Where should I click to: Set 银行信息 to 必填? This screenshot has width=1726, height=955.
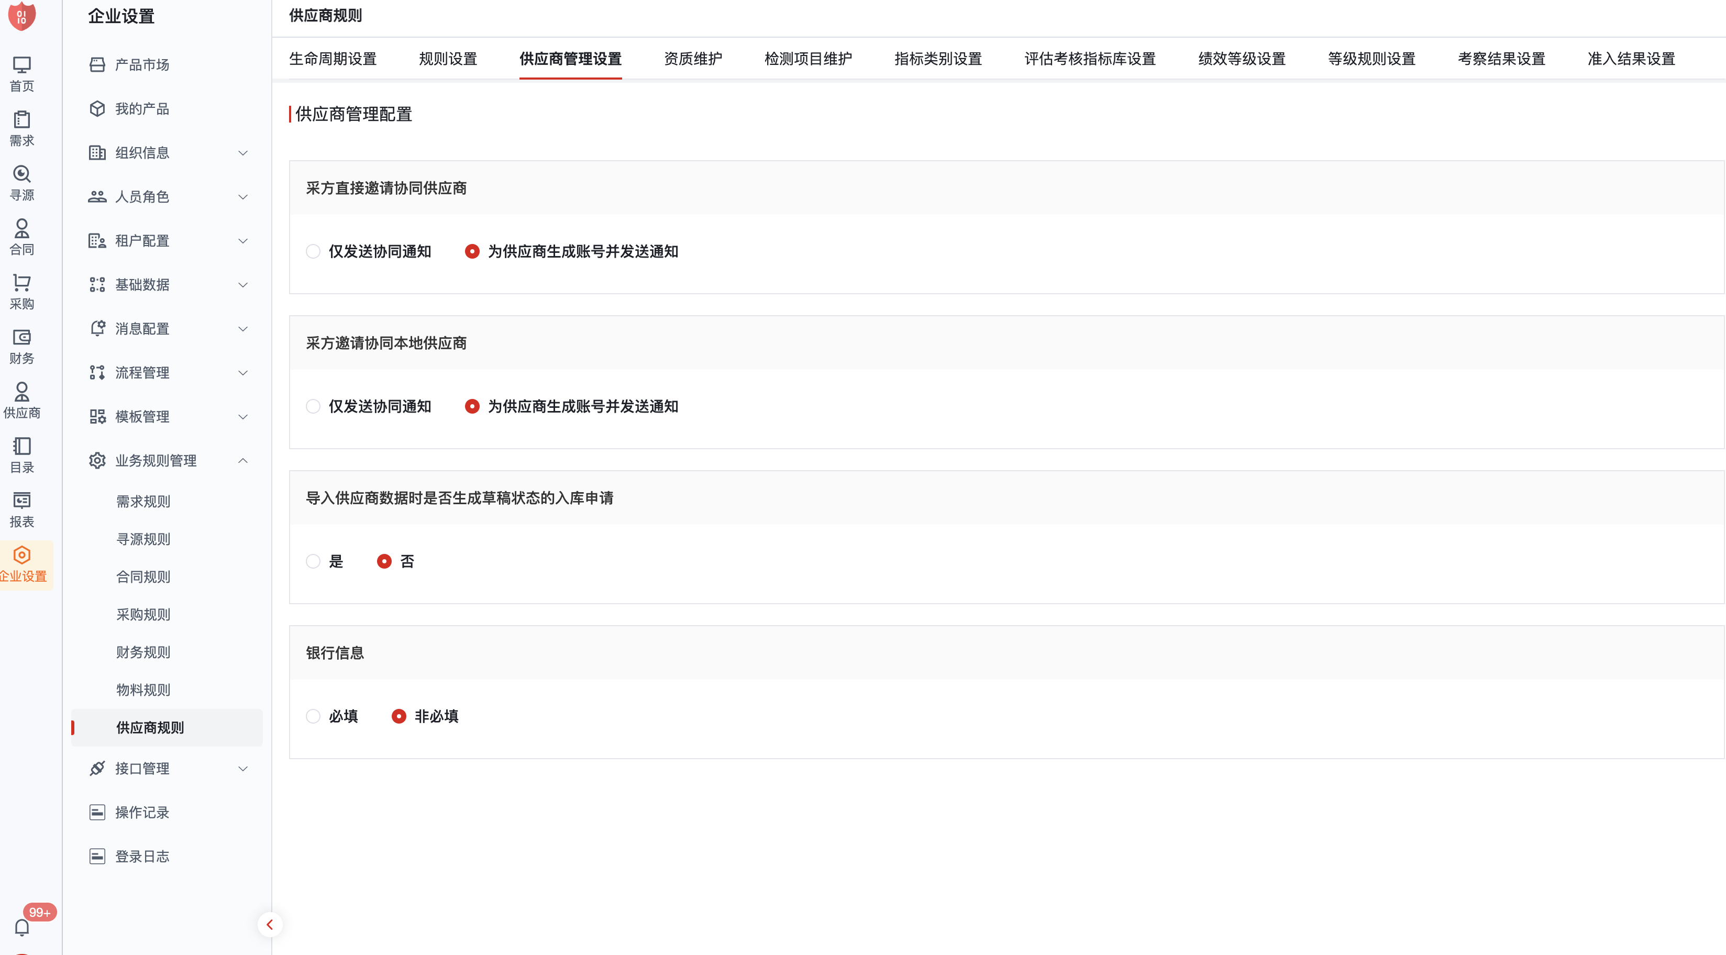312,716
